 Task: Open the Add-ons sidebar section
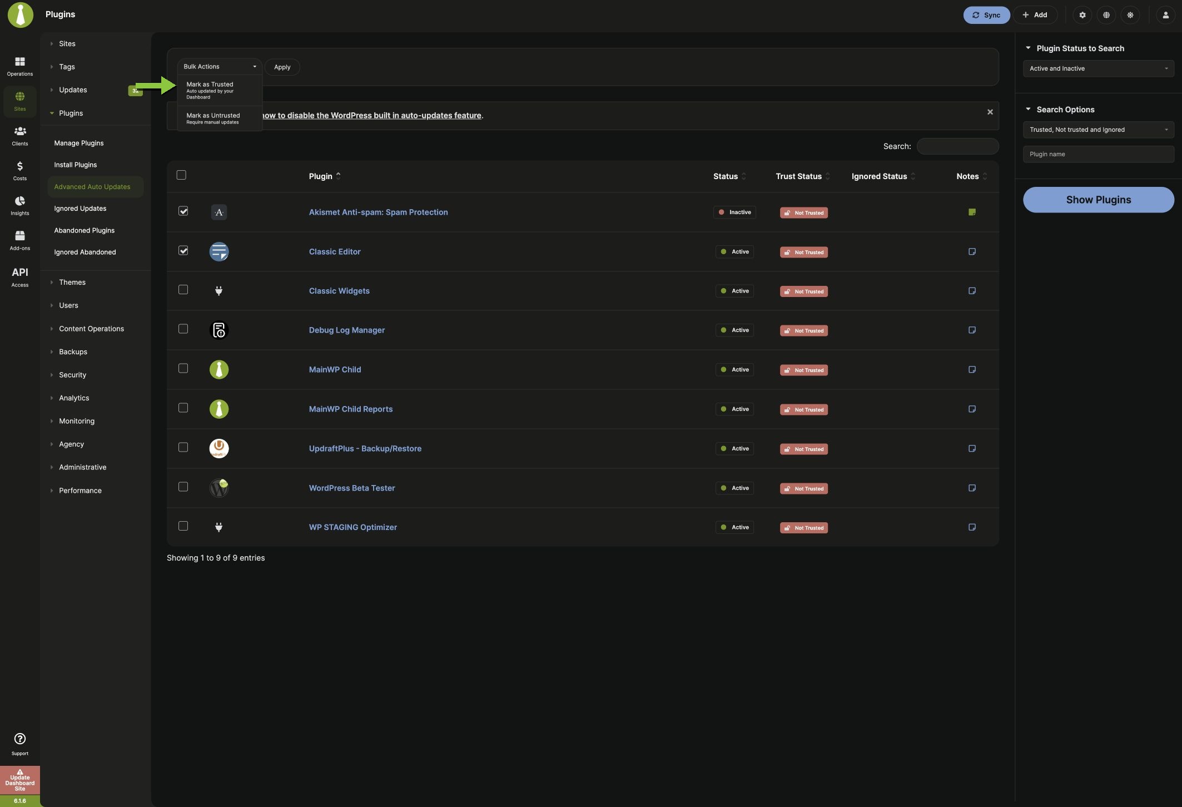(20, 240)
